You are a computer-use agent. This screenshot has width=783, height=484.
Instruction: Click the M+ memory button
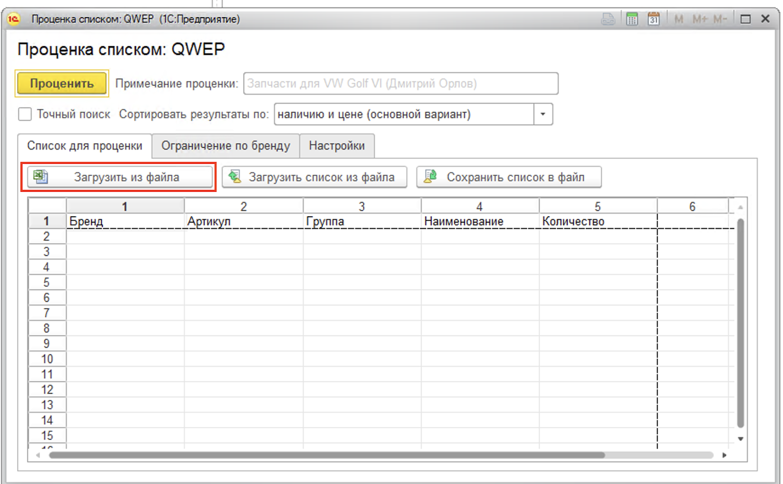click(700, 19)
